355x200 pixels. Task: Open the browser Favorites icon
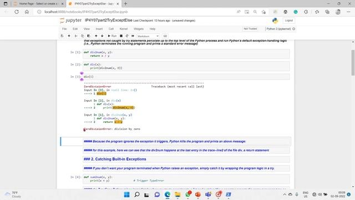[317, 12]
